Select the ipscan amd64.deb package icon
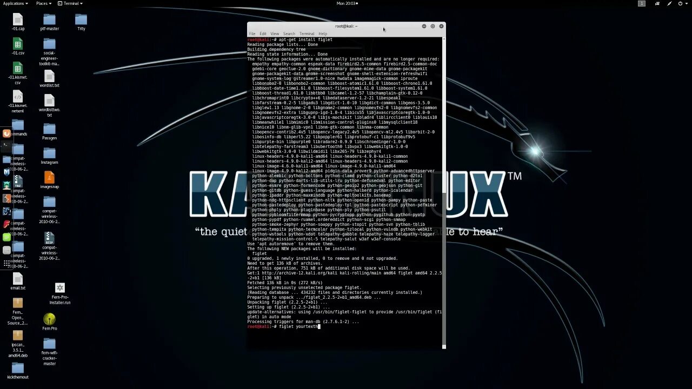This screenshot has height=389, width=692. point(18,344)
